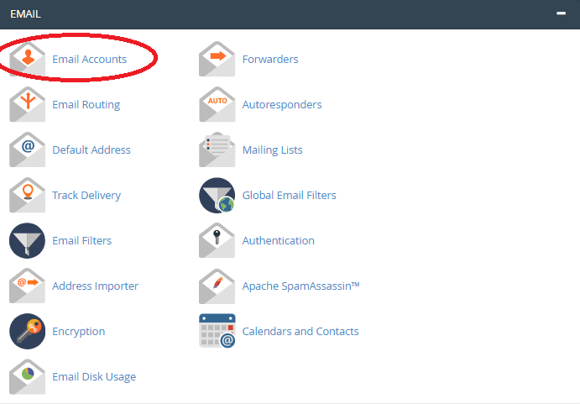Open the Global Email Filters funnel icon
The image size is (580, 404).
point(217,195)
